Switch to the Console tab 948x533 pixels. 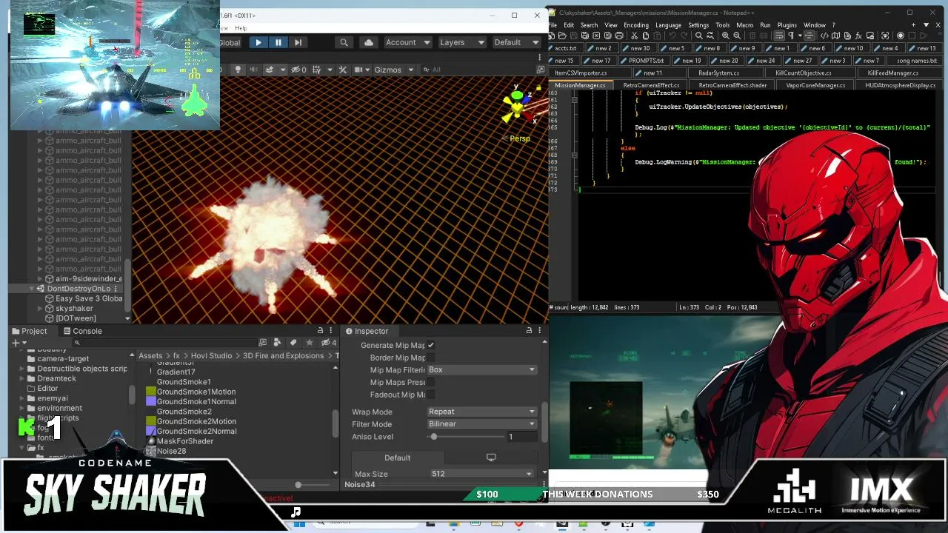click(82, 331)
